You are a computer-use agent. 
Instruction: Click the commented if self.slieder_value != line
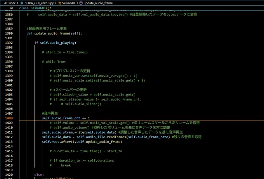pos(95,99)
